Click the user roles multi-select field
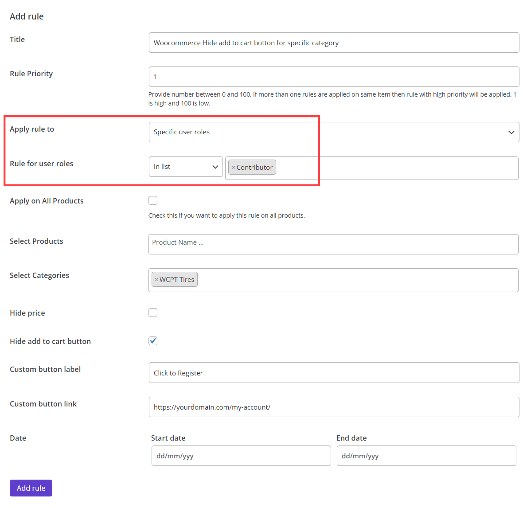This screenshot has height=508, width=523. point(371,168)
